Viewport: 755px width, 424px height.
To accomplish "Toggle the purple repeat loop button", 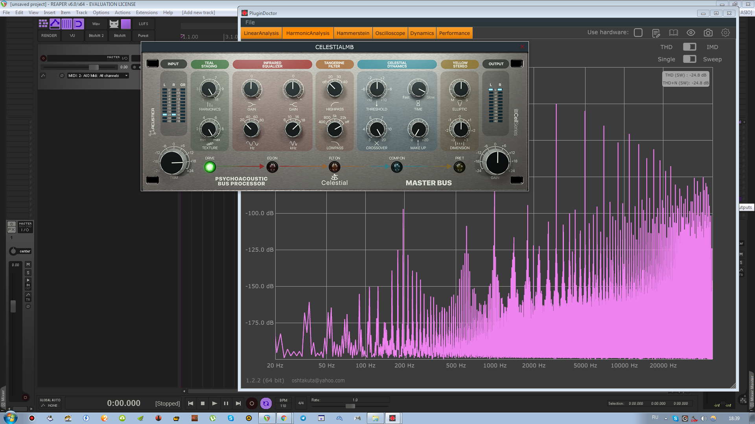I will point(266,403).
